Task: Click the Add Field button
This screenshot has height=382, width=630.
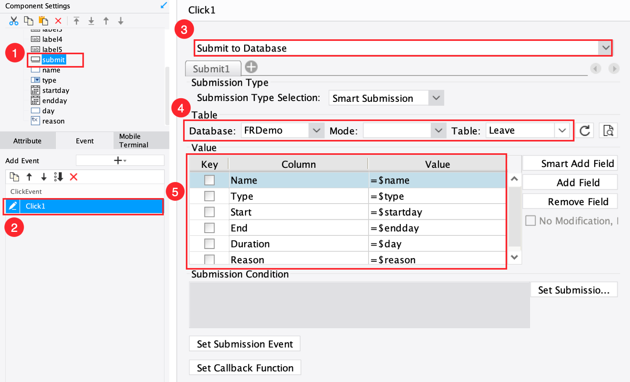Action: [570, 182]
